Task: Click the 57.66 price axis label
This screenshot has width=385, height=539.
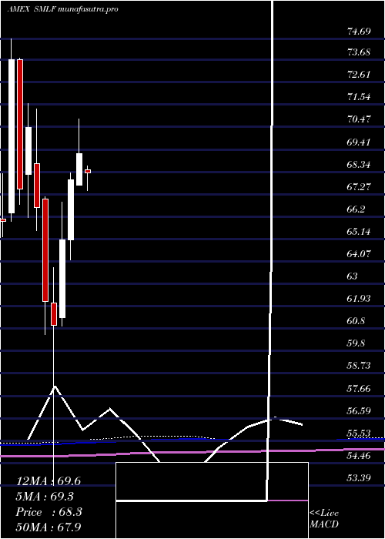Action: [359, 388]
